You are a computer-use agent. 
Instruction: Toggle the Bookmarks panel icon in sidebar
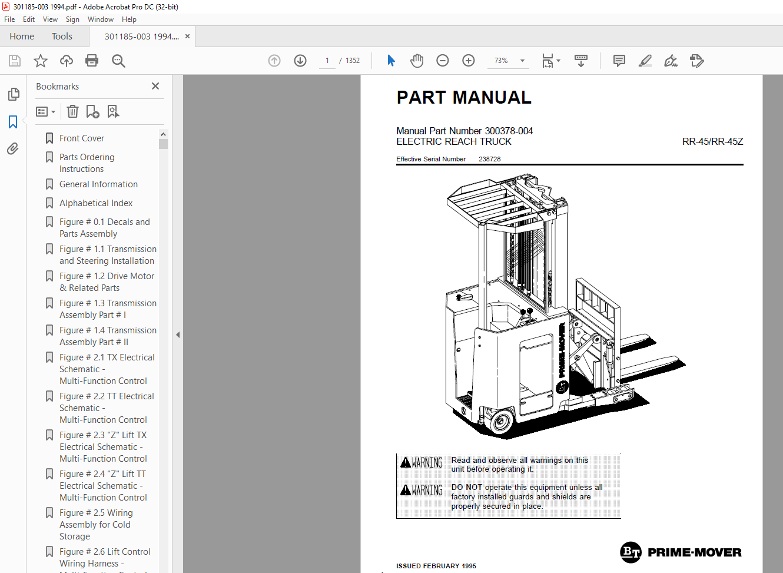click(x=13, y=122)
